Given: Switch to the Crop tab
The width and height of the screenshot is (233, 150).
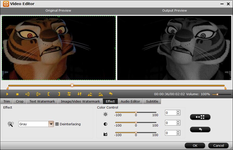Looking at the screenshot, I should [x=19, y=101].
